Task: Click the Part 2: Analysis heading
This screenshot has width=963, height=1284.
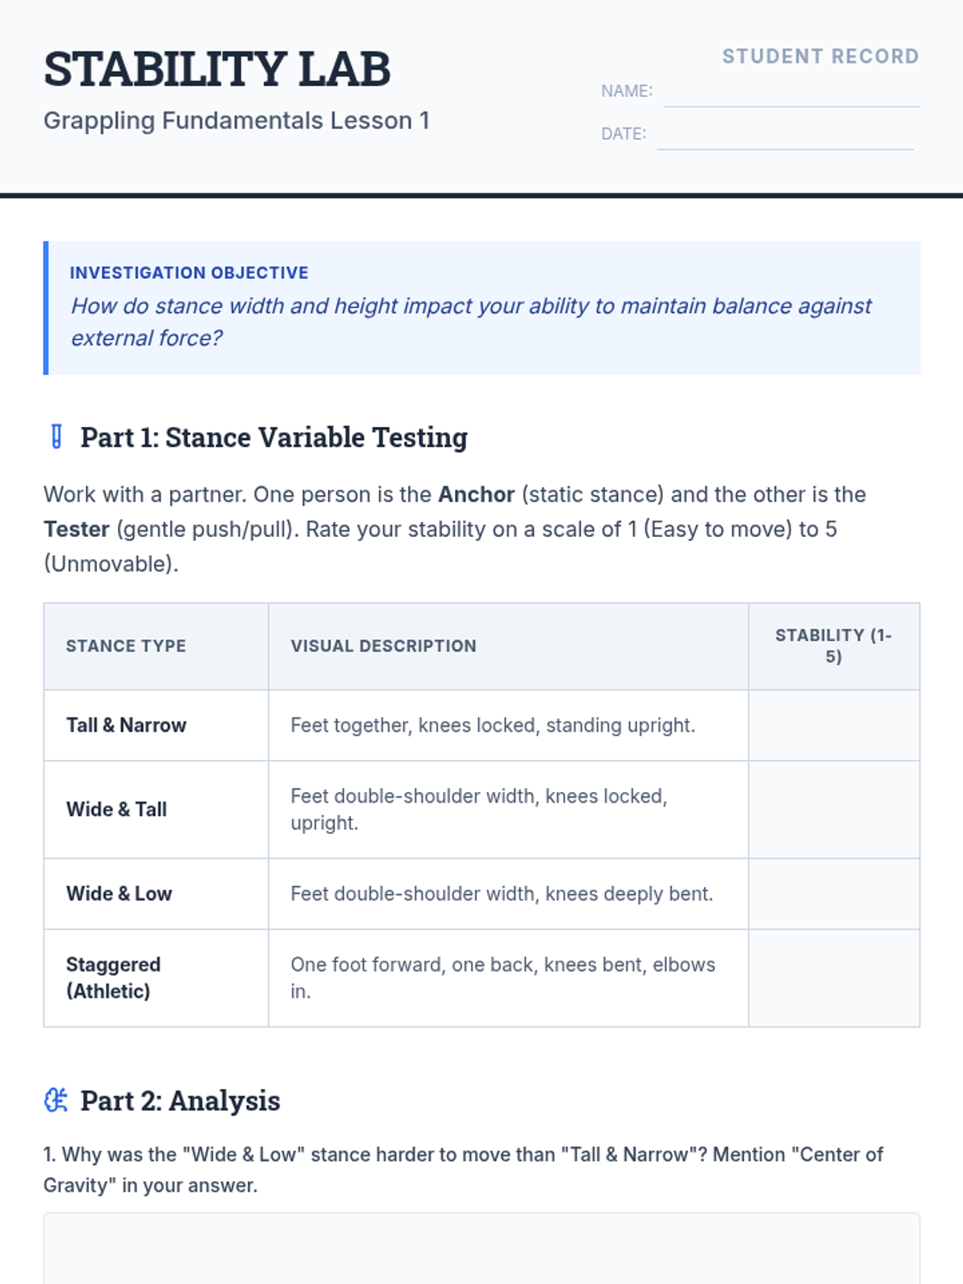Action: coord(181,1101)
